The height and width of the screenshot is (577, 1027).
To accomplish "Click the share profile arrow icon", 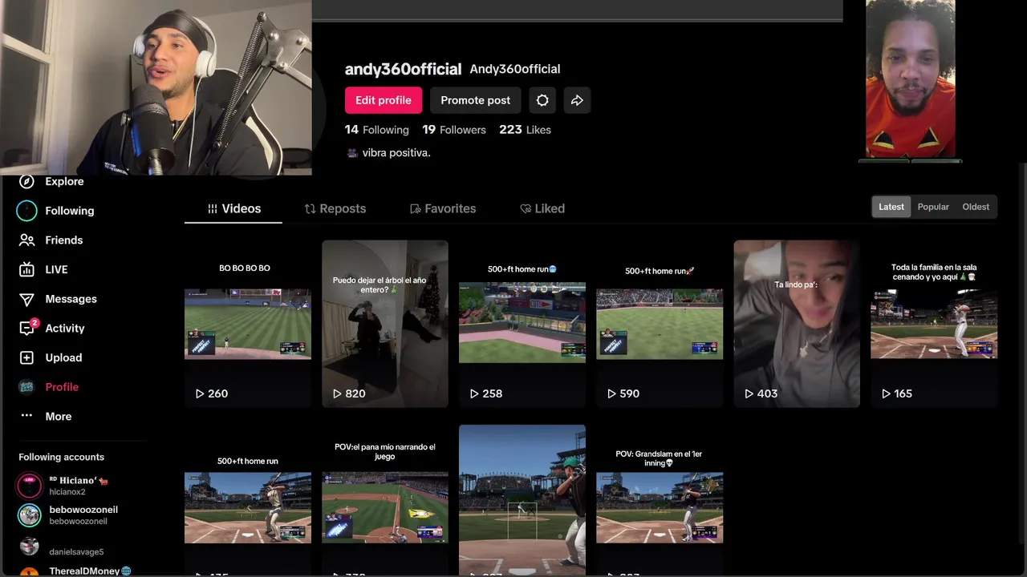I will [x=577, y=100].
